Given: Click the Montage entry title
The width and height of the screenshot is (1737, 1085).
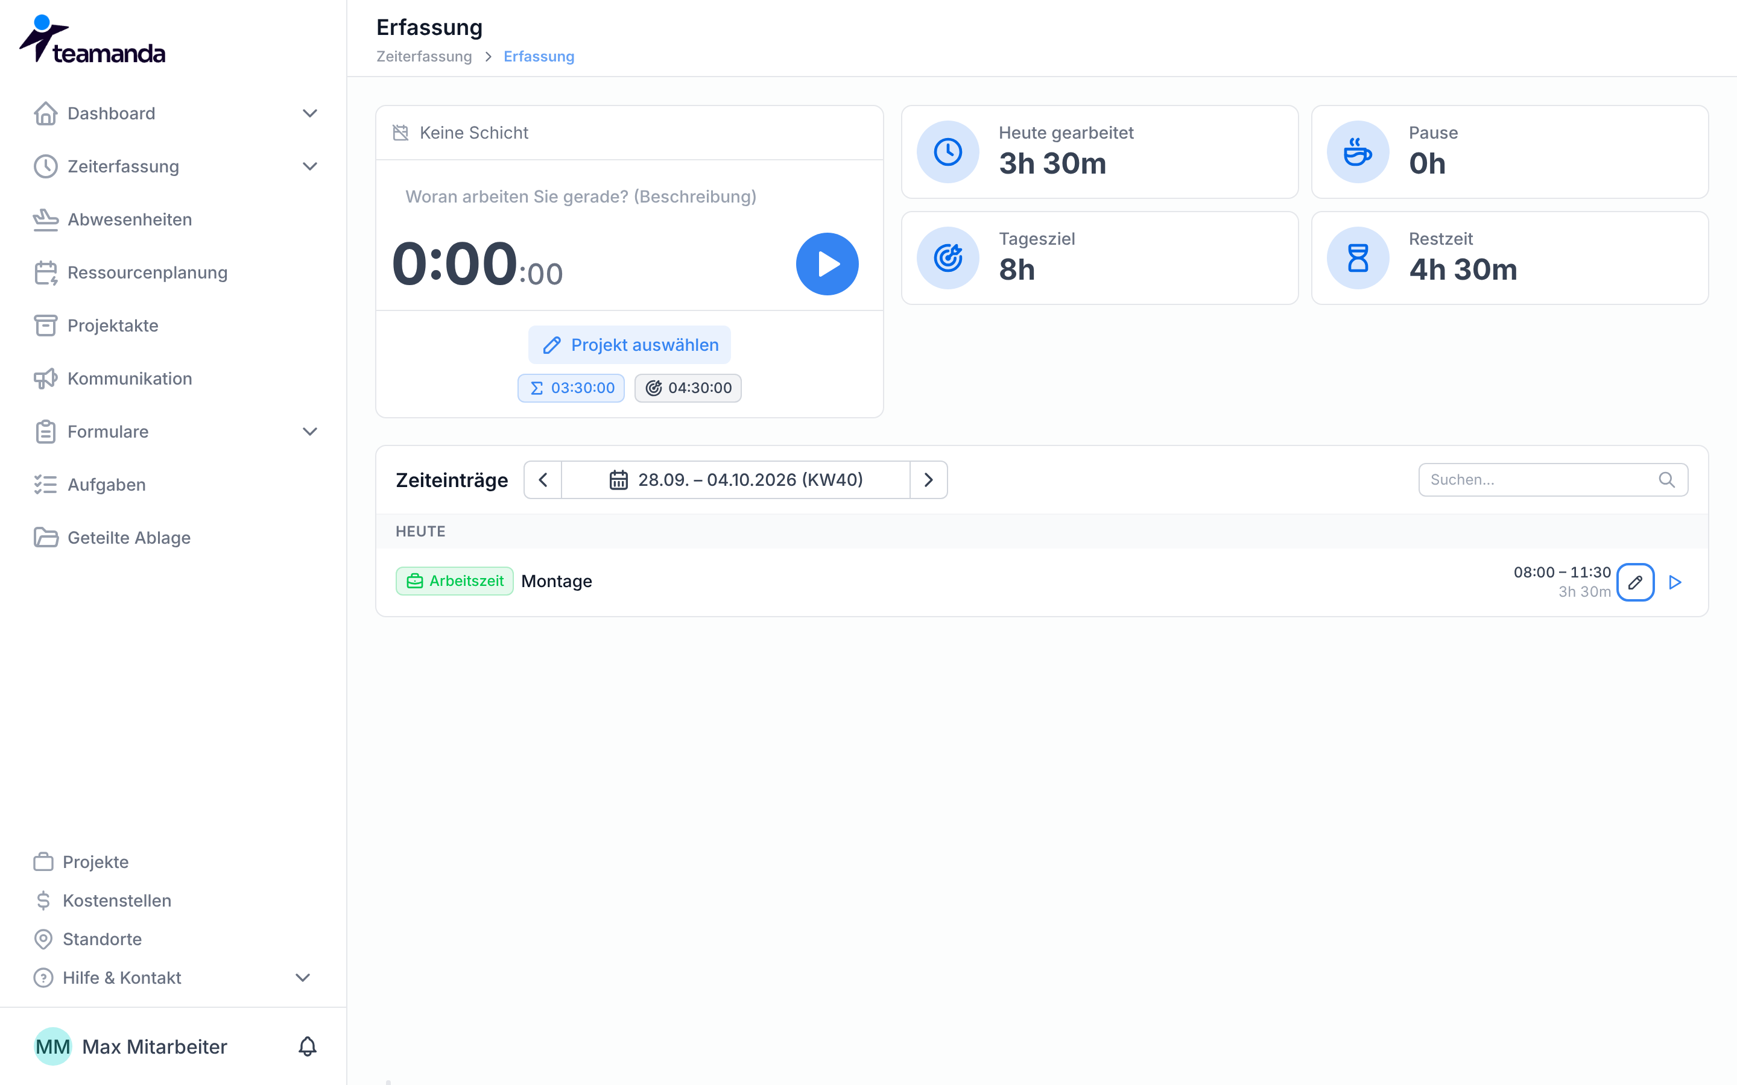Looking at the screenshot, I should click(556, 581).
